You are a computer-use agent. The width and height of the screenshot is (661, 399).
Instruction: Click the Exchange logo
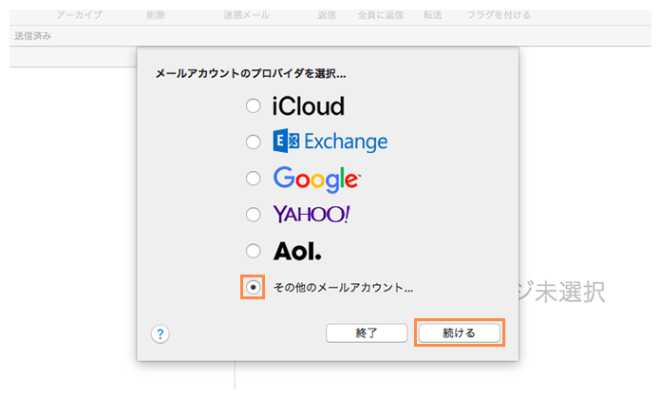pyautogui.click(x=330, y=142)
